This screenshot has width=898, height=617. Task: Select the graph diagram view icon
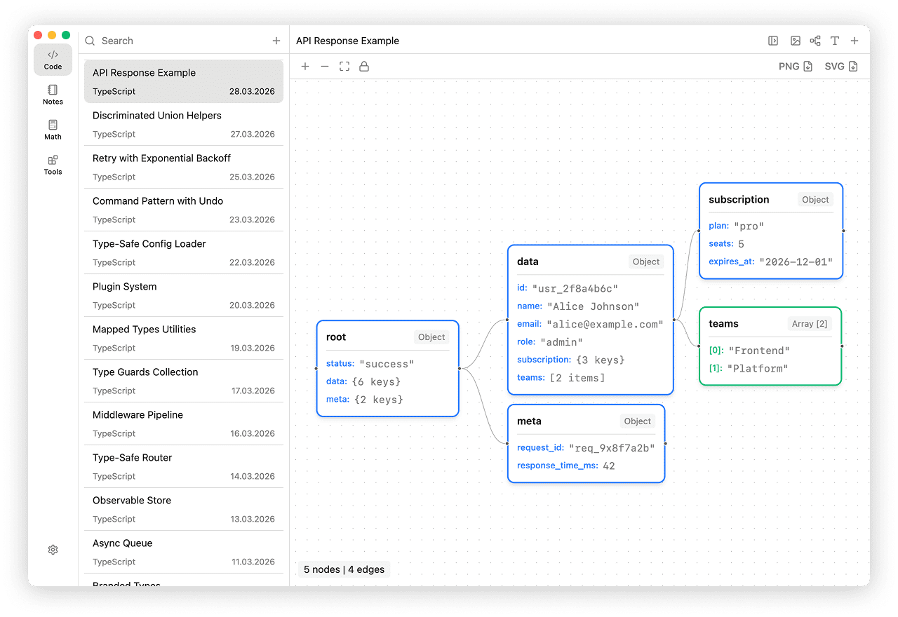815,41
